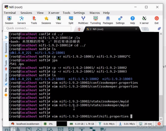Open the Macros menu
166x131 pixels.
coord(95,13)
